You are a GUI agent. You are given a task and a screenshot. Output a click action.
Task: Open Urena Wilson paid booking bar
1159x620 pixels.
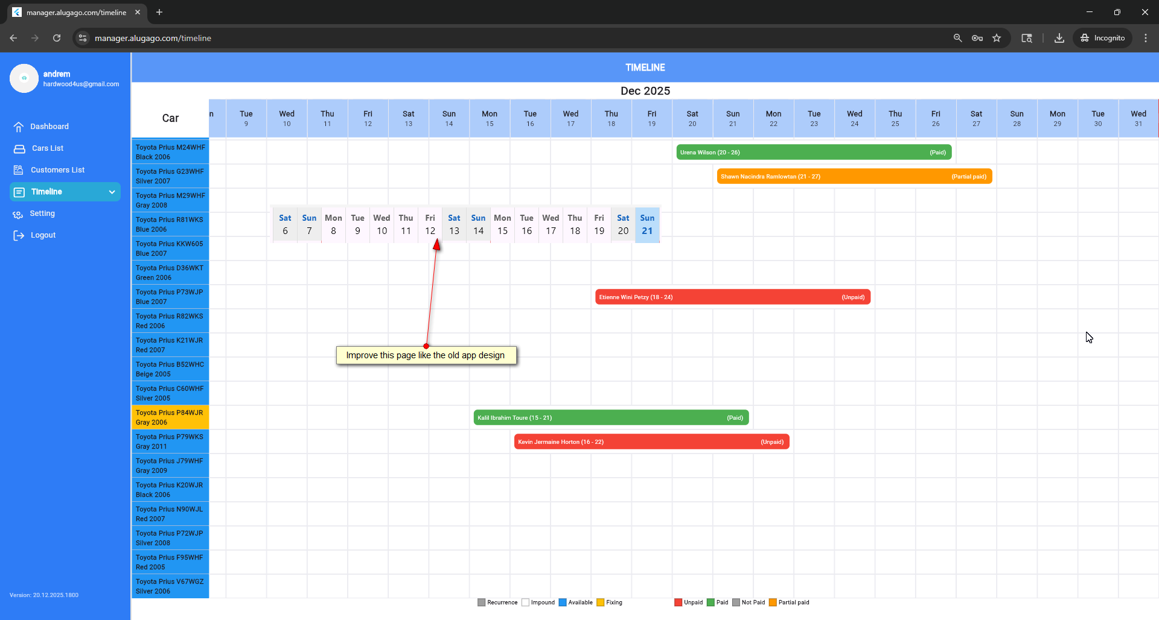pyautogui.click(x=813, y=153)
